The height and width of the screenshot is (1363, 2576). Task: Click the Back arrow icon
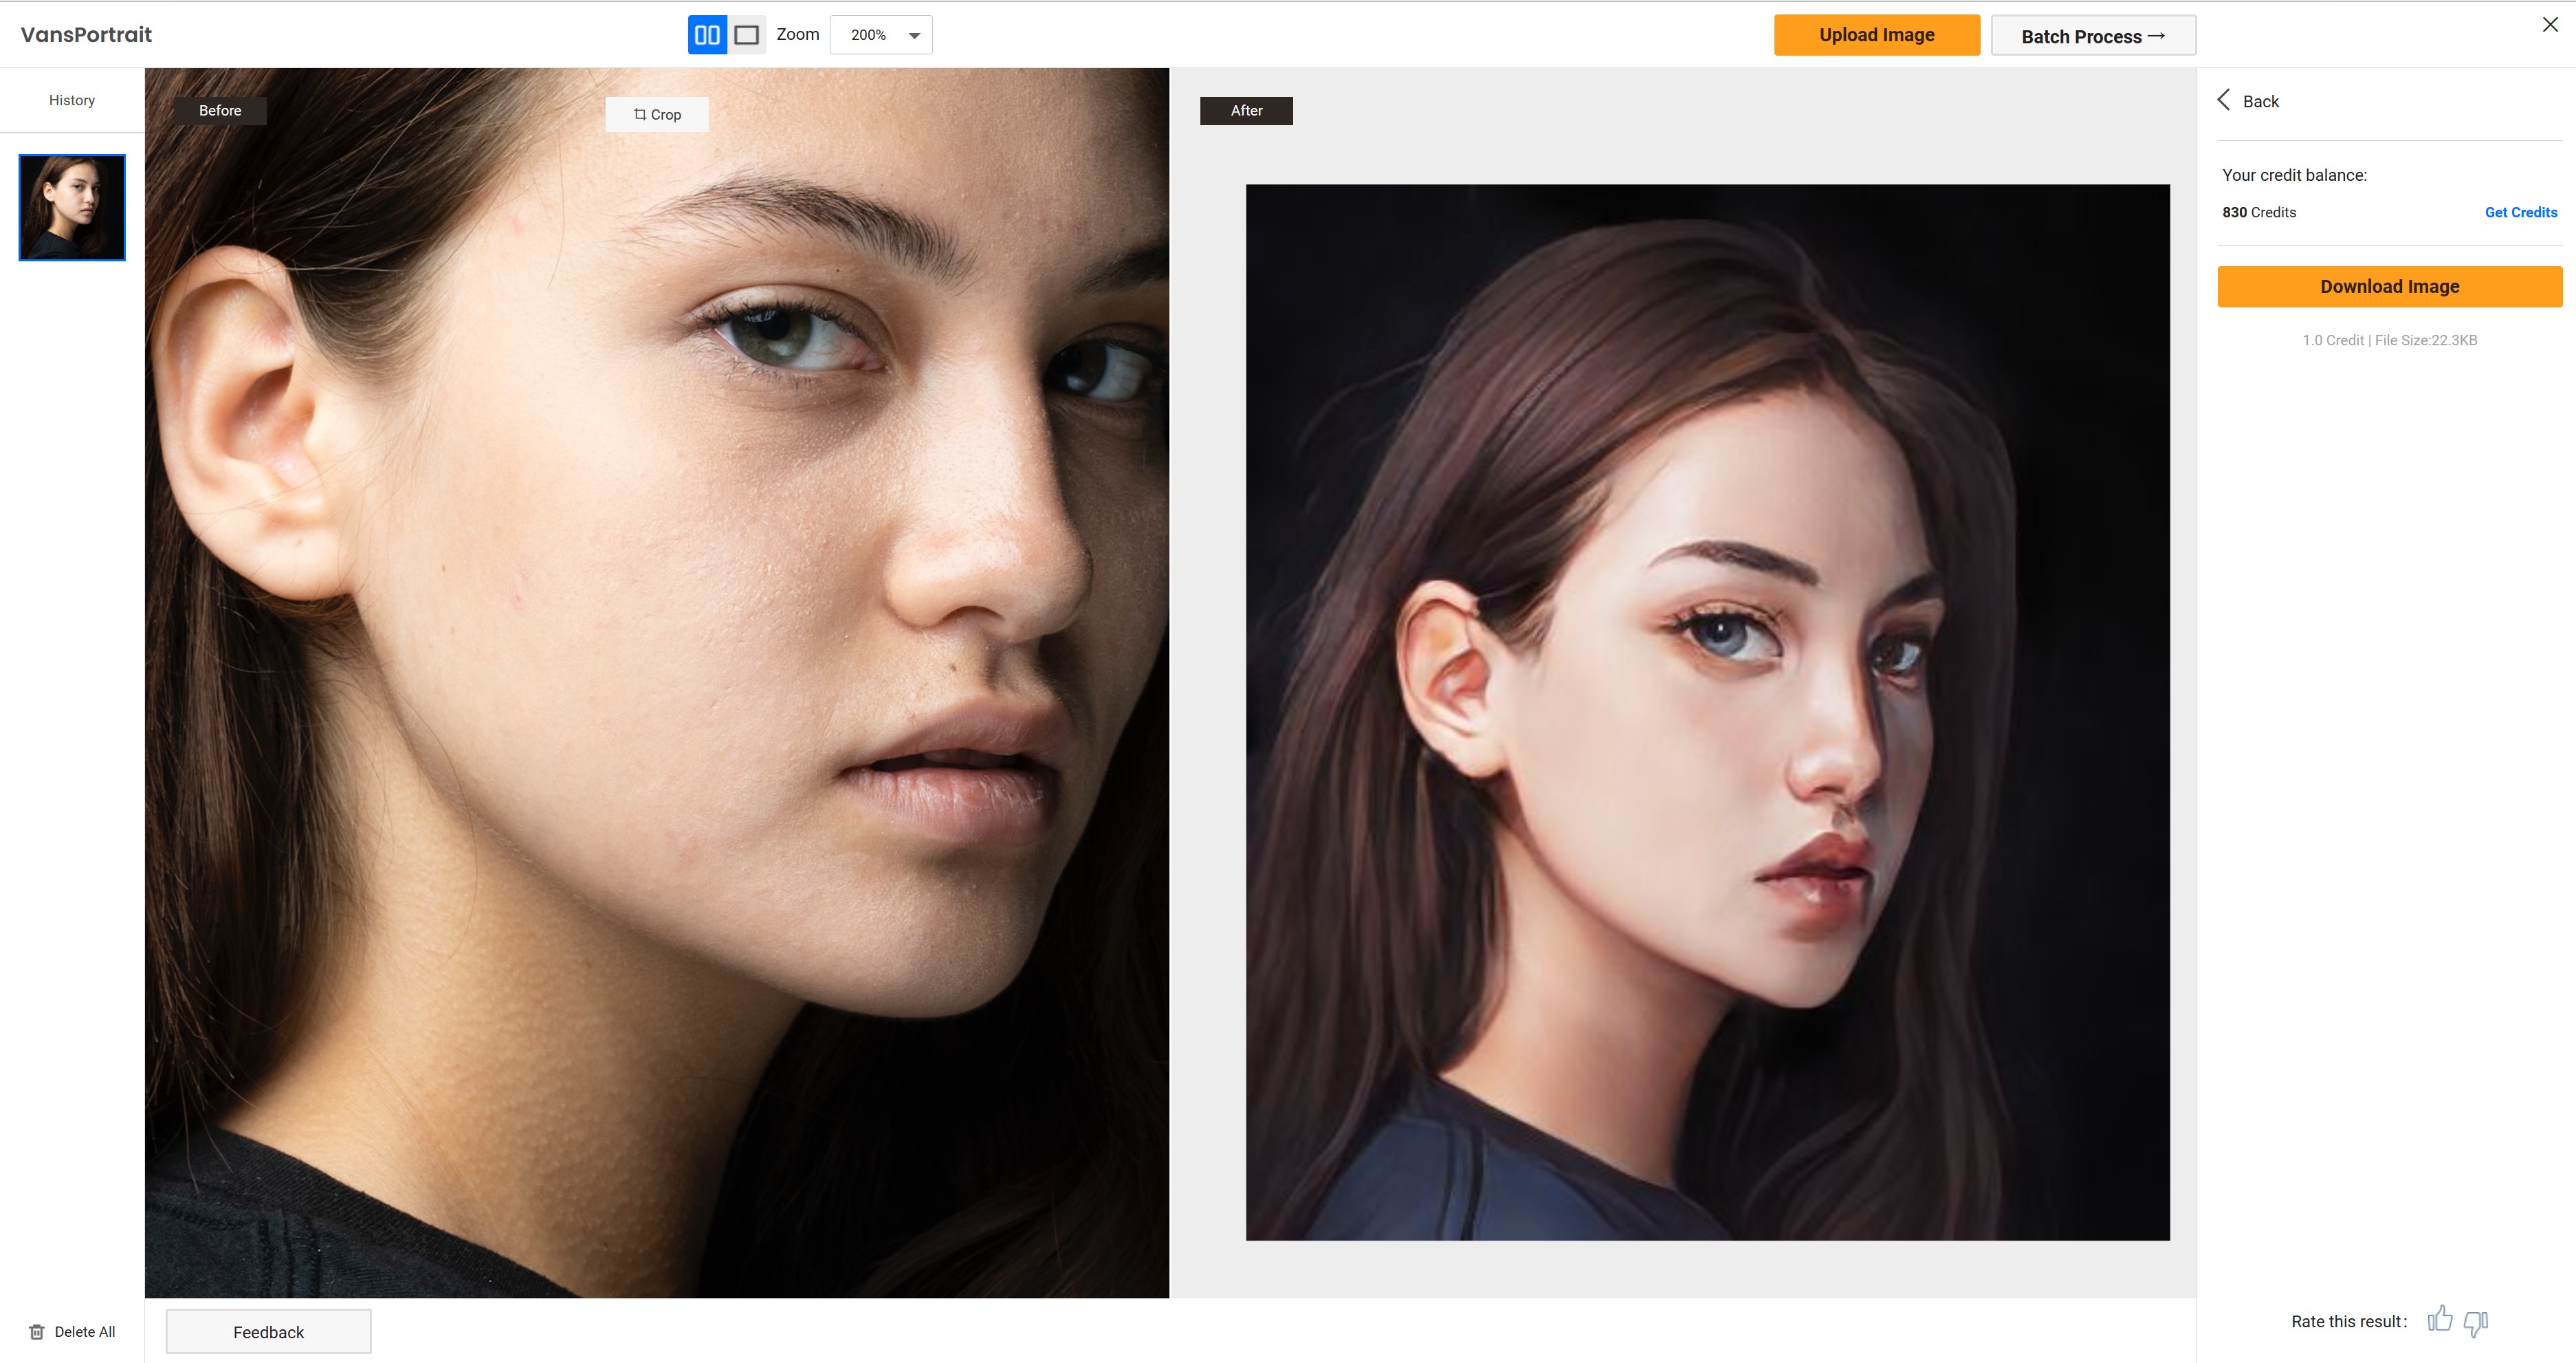2224,100
